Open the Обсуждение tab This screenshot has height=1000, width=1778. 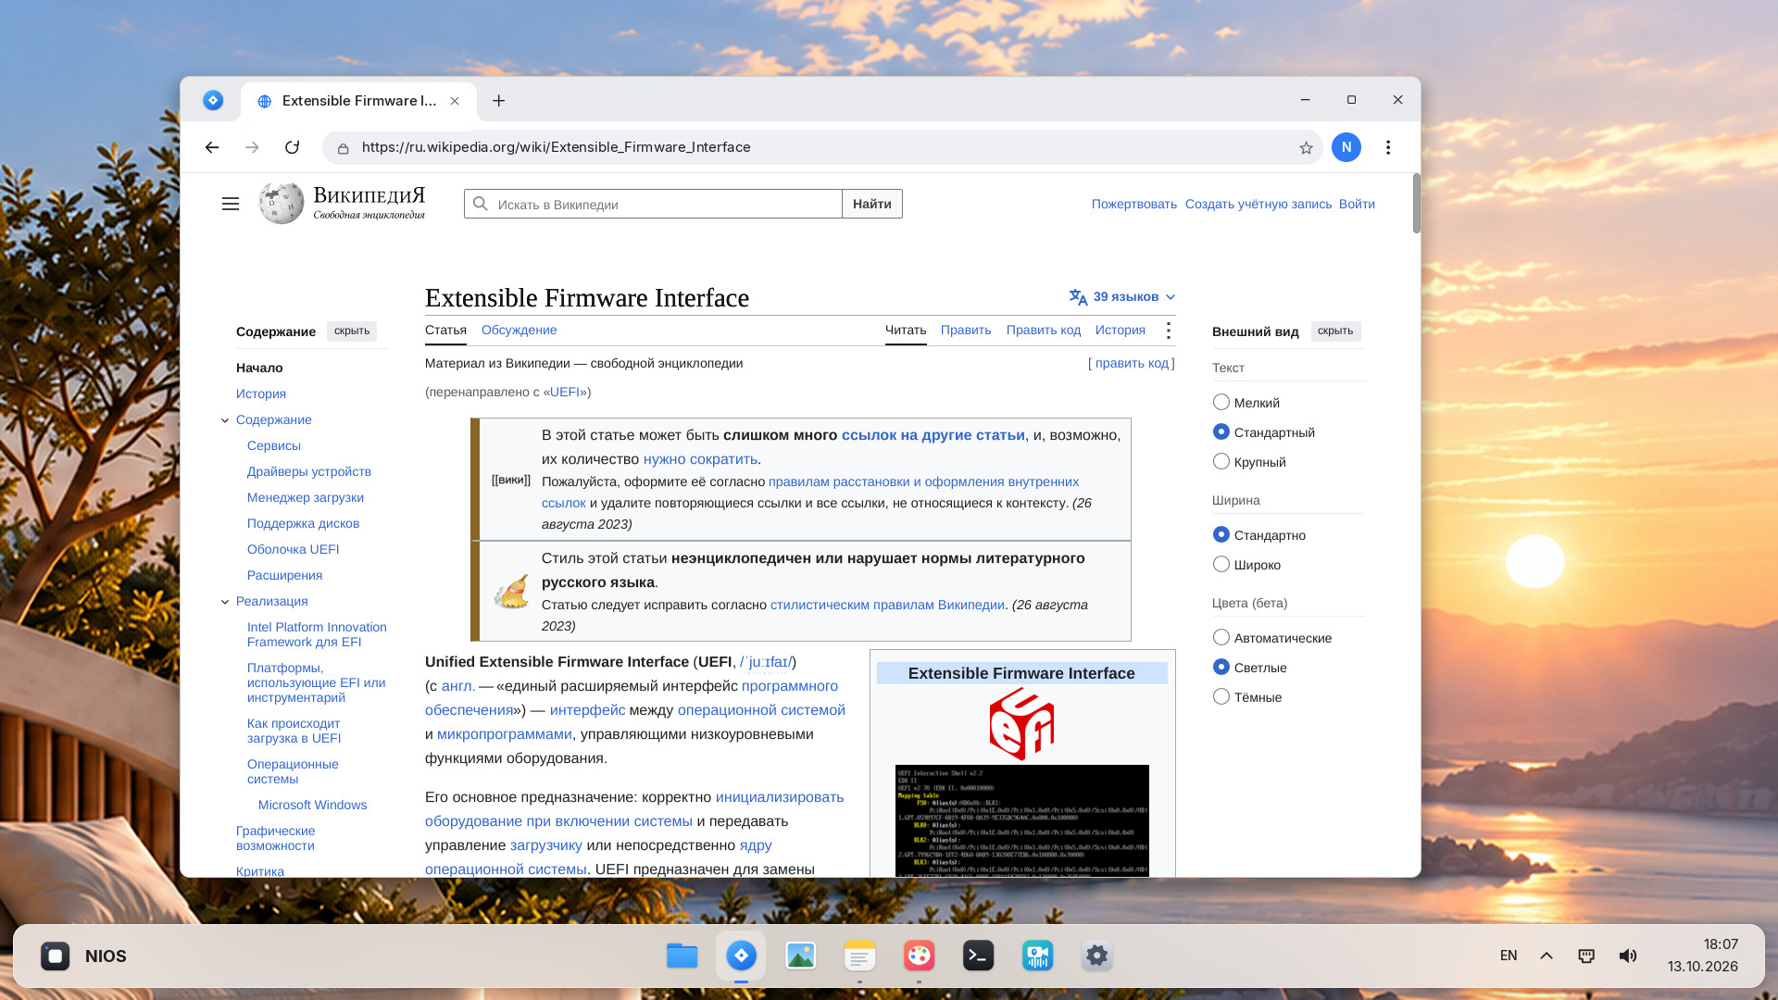tap(519, 330)
